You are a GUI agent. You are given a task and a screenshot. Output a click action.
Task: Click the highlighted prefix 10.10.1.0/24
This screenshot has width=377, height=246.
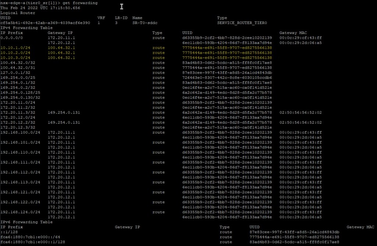point(15,48)
